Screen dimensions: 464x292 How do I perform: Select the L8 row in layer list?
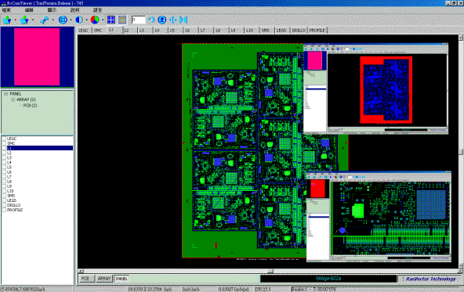pos(38,182)
